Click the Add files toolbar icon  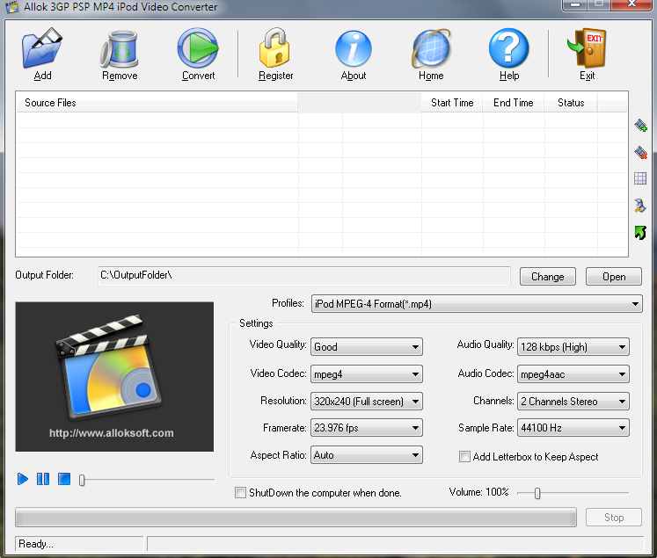42,48
